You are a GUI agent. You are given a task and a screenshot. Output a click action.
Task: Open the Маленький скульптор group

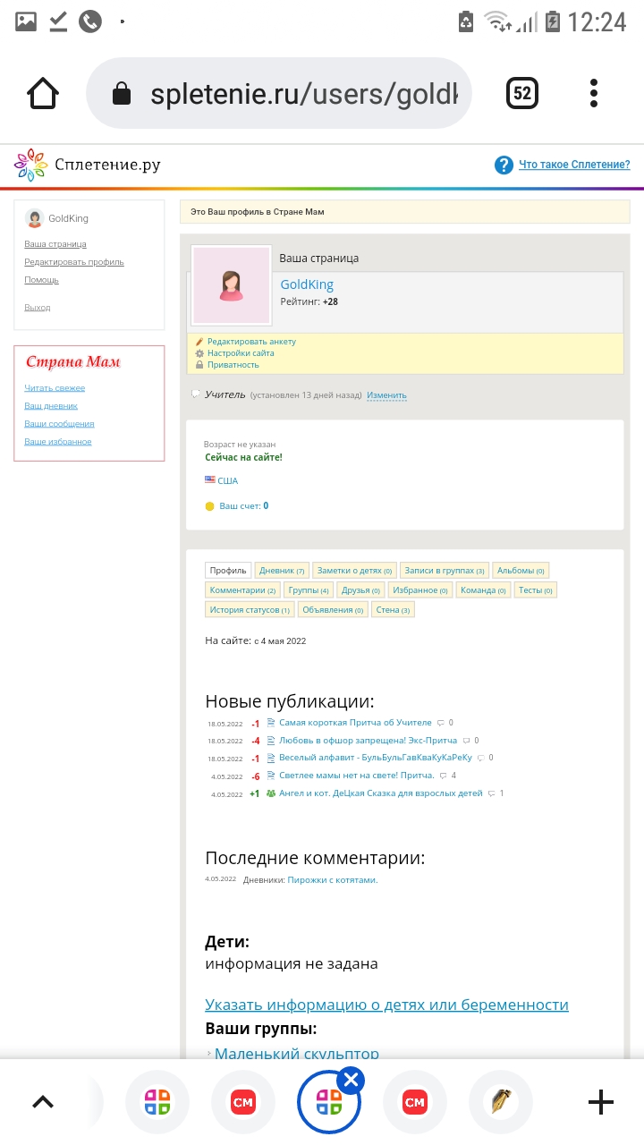pyautogui.click(x=297, y=1054)
